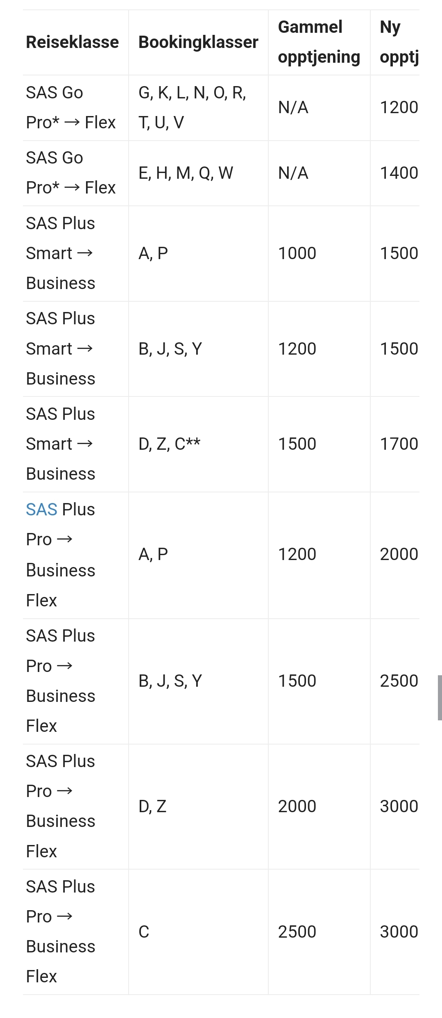Open the blue SAS link

click(41, 510)
